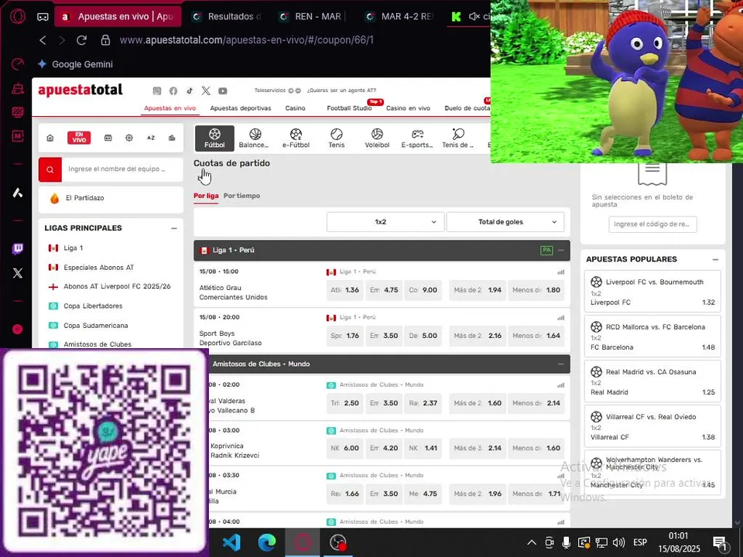743x557 pixels.
Task: Collapse Amistosos de Clubes Mundo group
Action: pyautogui.click(x=561, y=364)
